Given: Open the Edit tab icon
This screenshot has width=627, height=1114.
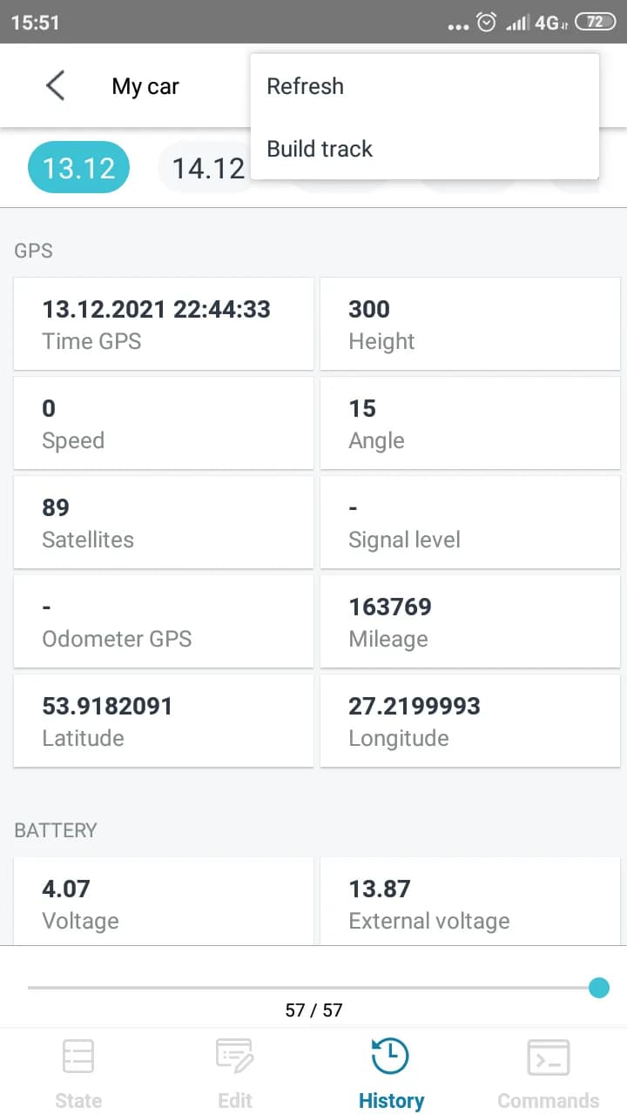Looking at the screenshot, I should pyautogui.click(x=234, y=1057).
